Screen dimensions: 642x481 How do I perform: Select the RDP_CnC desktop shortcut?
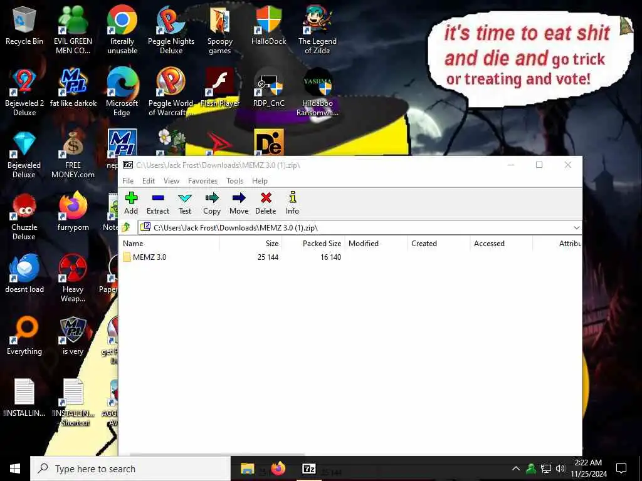click(x=268, y=88)
